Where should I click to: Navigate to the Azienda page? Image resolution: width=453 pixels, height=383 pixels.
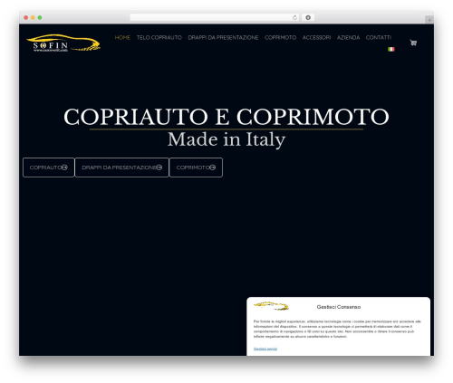348,37
